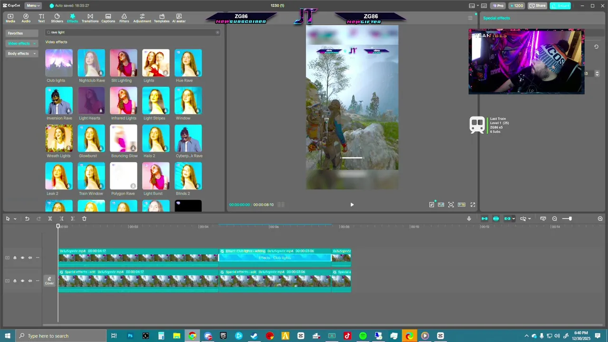
Task: Open the Captions panel
Action: point(108,18)
